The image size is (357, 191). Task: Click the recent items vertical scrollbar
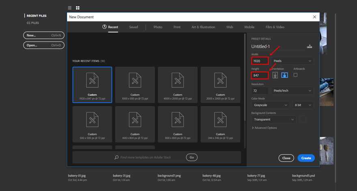click(245, 77)
